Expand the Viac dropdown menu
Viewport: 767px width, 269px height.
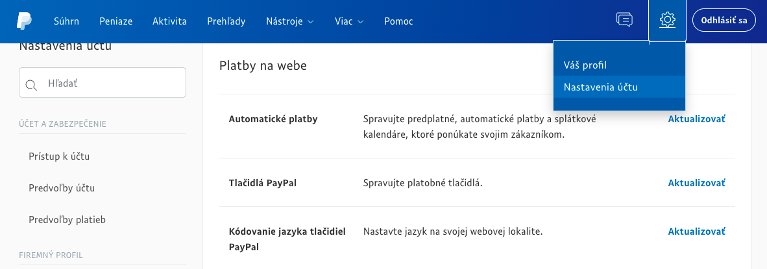pos(349,21)
